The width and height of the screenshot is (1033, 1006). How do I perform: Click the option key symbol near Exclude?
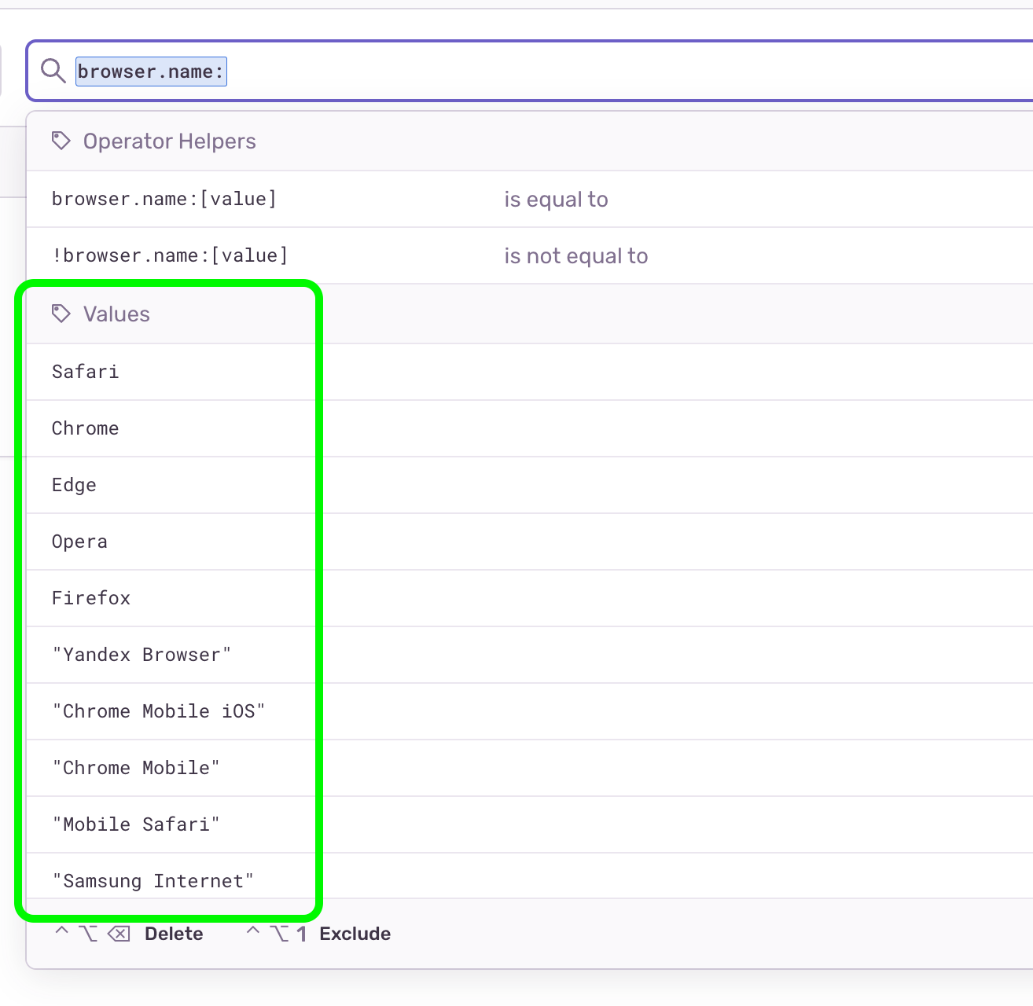(x=279, y=933)
